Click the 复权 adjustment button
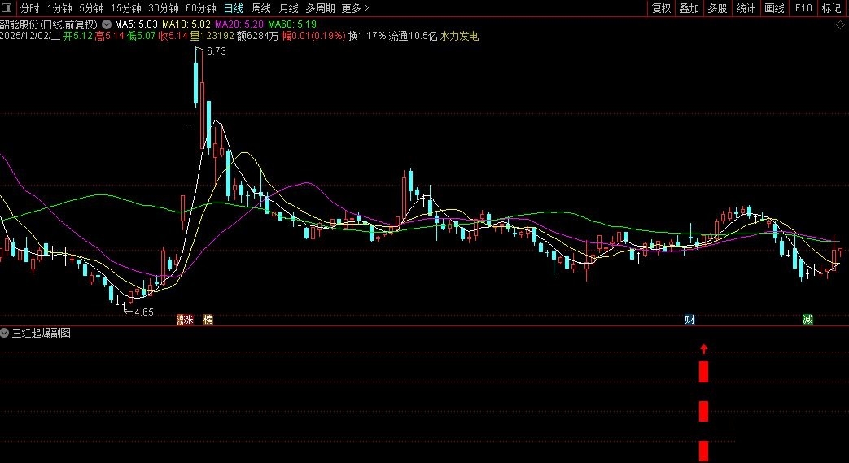This screenshot has width=849, height=463. click(661, 8)
